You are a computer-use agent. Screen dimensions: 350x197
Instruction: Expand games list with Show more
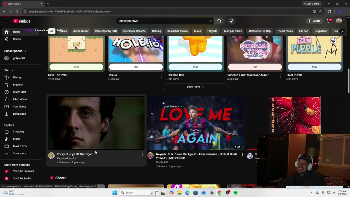(x=196, y=87)
